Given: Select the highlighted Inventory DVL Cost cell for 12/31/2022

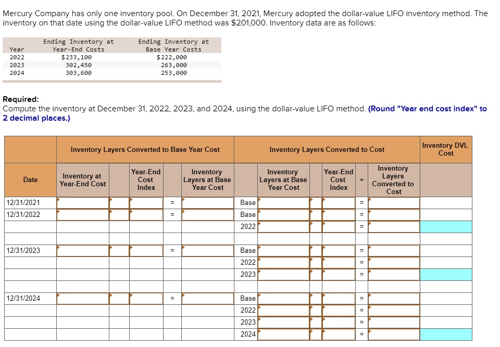Looking at the screenshot, I should tap(446, 226).
